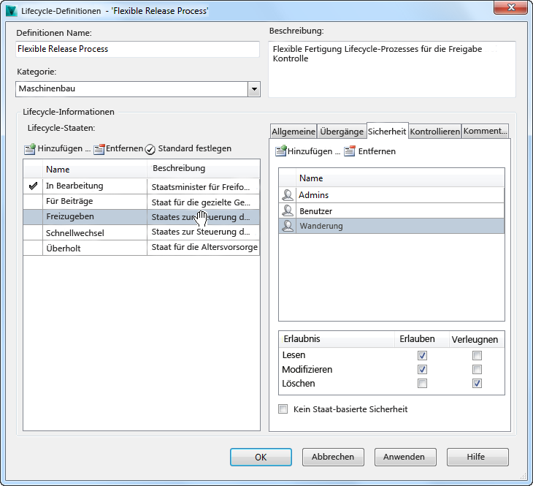Click the Hilfe button

pos(478,457)
